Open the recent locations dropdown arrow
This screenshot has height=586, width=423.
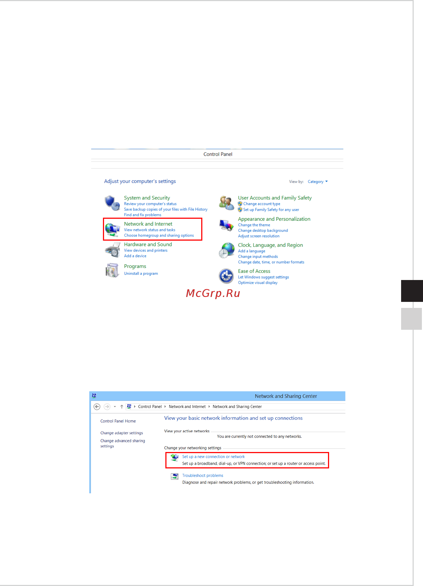coord(115,407)
